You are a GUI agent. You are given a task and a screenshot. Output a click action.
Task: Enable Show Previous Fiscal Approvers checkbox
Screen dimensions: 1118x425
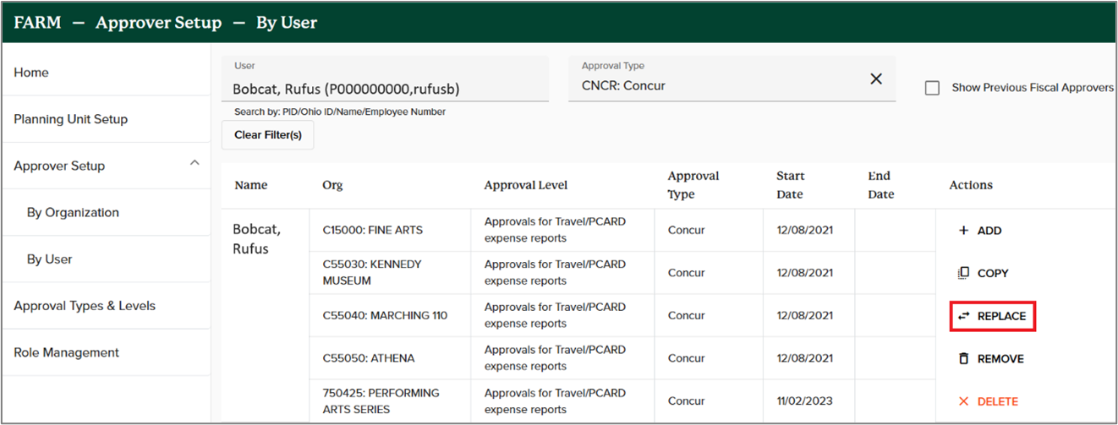[x=932, y=88]
